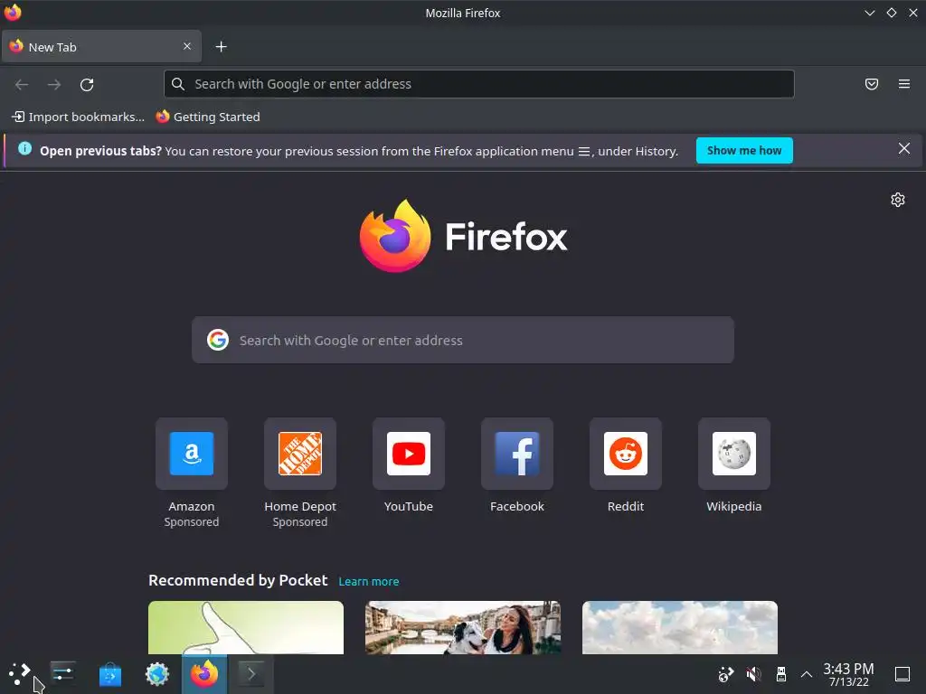Reload the current page
Viewport: 926px width, 694px height.
[x=87, y=84]
